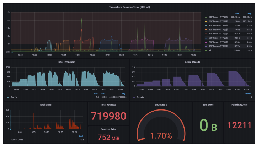Sort Active Threads legend by current
The image size is (256, 145).
pyautogui.click(x=248, y=93)
